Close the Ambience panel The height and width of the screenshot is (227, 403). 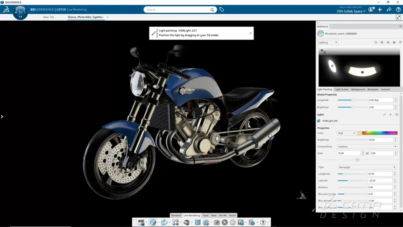click(400, 26)
